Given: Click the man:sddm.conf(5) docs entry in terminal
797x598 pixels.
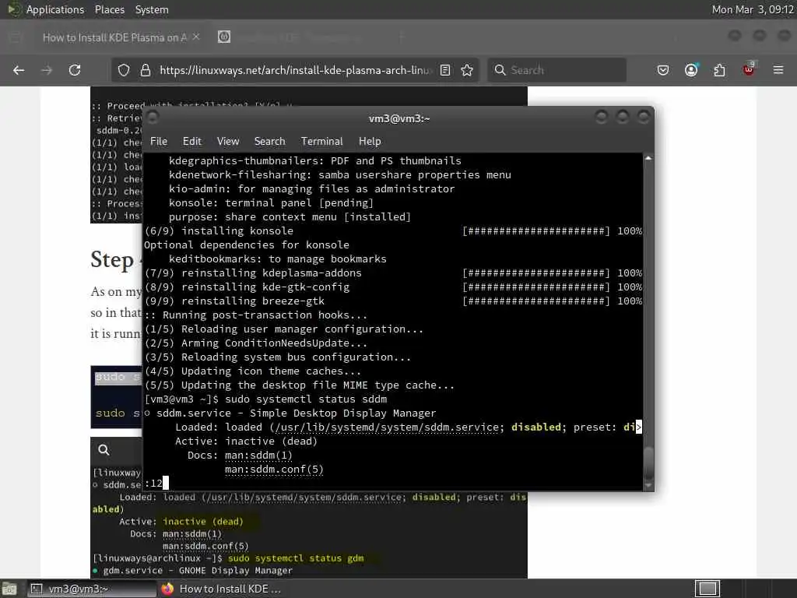Looking at the screenshot, I should (x=274, y=470).
